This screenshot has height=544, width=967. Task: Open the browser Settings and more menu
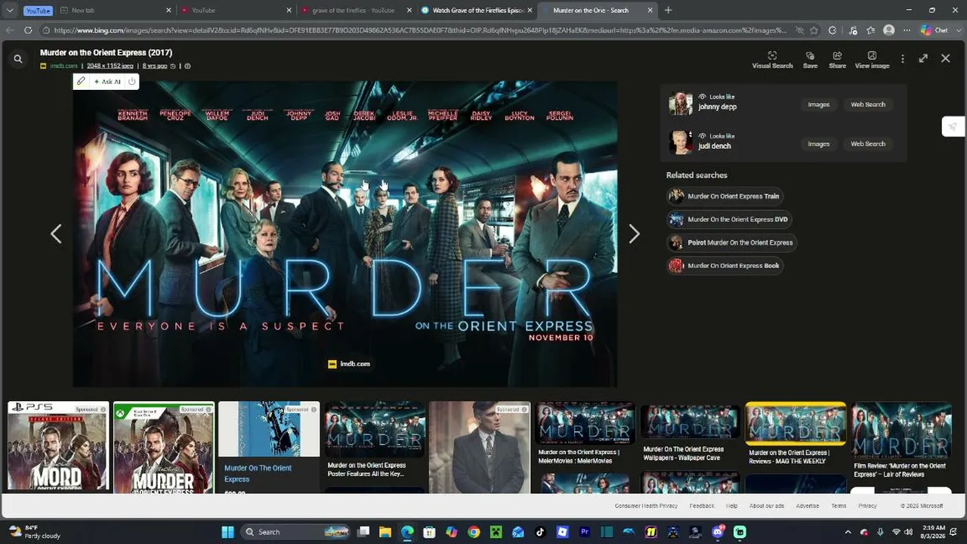[x=907, y=30]
